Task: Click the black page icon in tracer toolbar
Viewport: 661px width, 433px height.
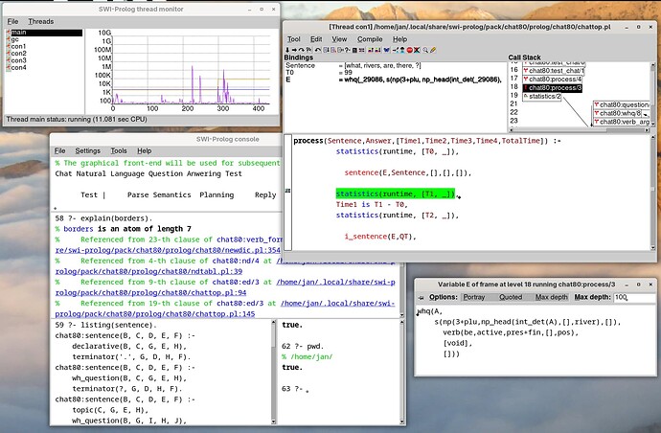Action: point(355,50)
